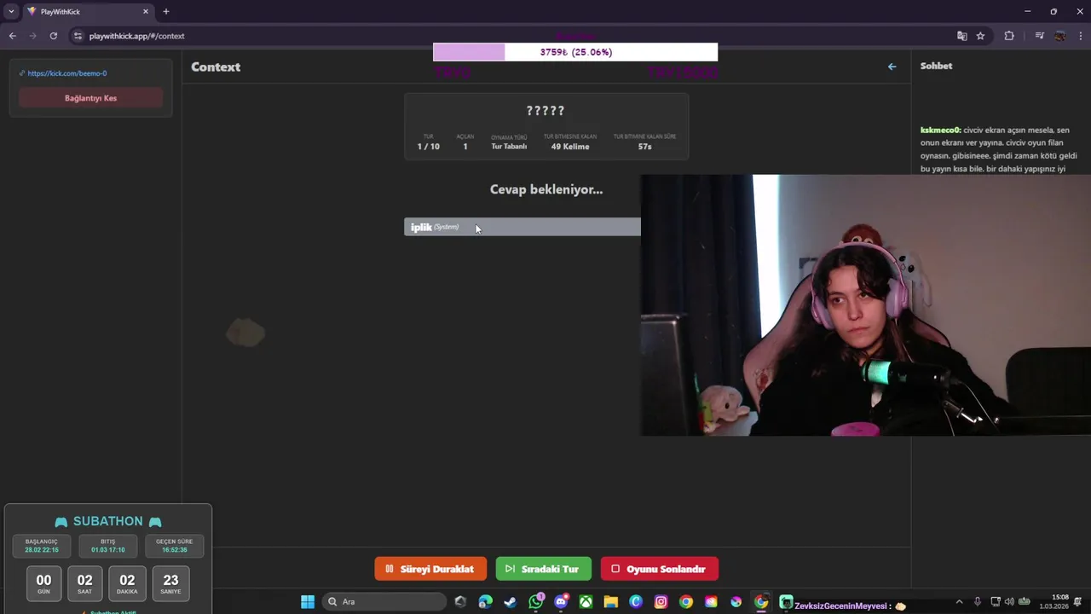Click the 1 / 10 round counter
The height and width of the screenshot is (614, 1091).
429,147
